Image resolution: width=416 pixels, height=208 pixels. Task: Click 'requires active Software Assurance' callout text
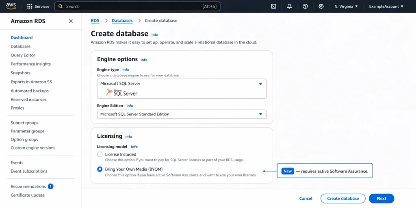pos(335,171)
